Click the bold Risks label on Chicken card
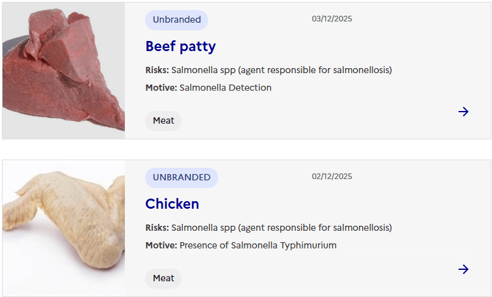 point(157,228)
